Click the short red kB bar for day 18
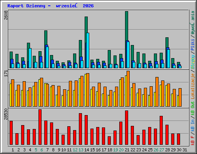 109,141
